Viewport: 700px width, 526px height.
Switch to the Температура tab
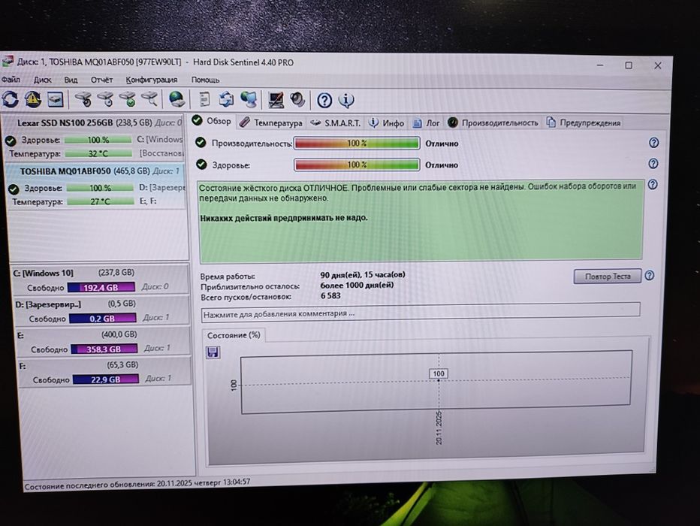click(x=270, y=122)
